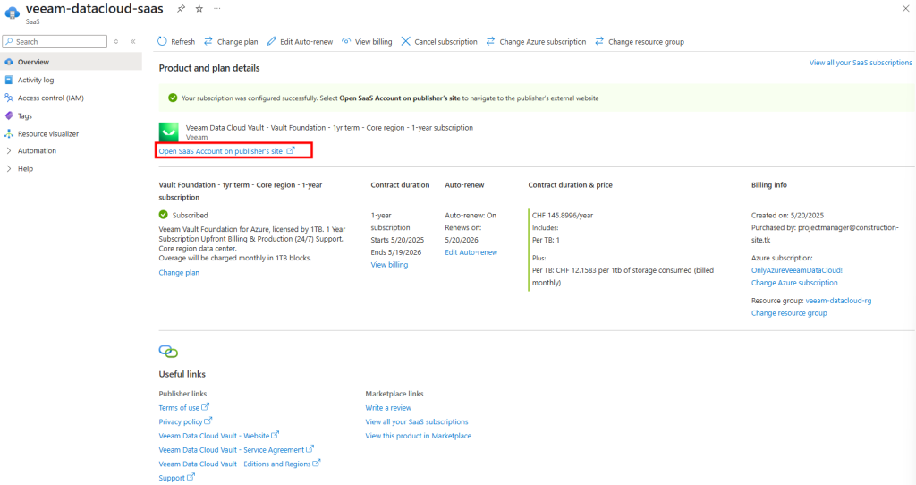
Task: Click the success banner green checkmark
Action: pyautogui.click(x=173, y=98)
